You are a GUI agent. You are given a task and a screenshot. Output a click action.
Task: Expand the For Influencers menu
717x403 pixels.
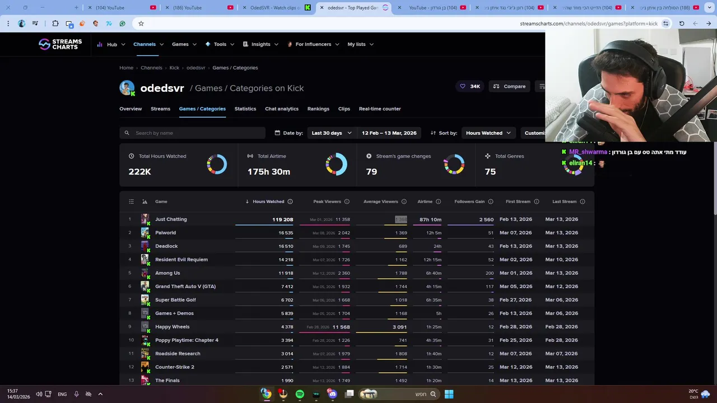pos(313,44)
